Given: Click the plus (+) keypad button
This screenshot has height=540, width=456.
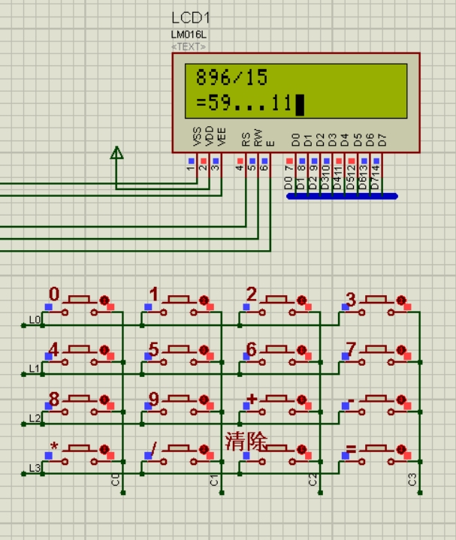Looking at the screenshot, I should pos(277,406).
